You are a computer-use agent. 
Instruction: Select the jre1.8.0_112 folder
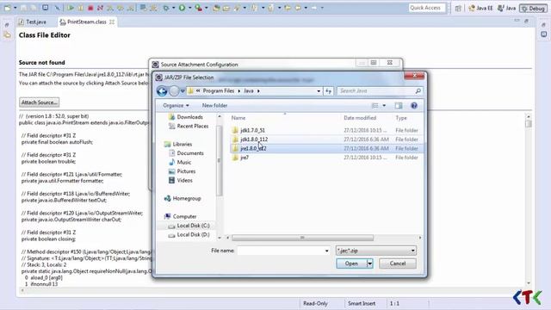(x=327, y=149)
